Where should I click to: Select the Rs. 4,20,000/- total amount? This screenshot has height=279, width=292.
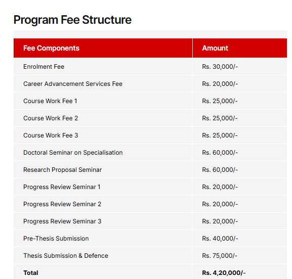(224, 273)
